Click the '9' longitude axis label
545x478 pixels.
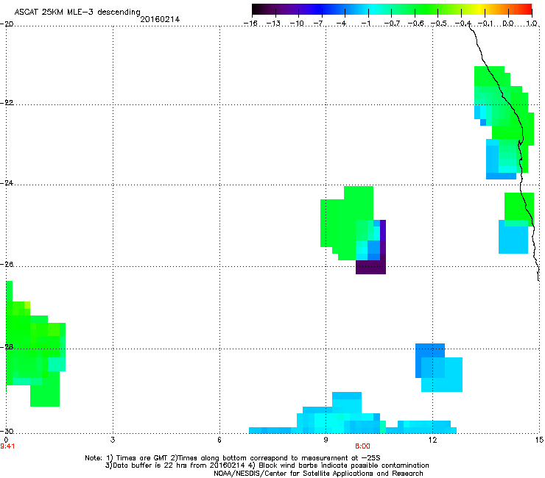click(326, 440)
